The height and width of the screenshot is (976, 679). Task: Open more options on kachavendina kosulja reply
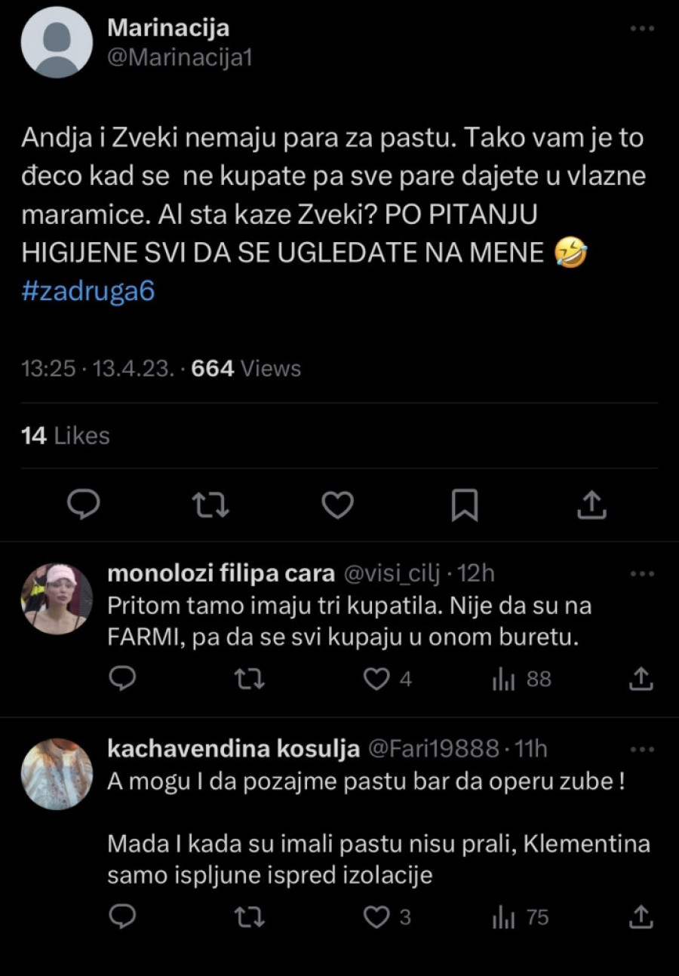click(x=641, y=749)
